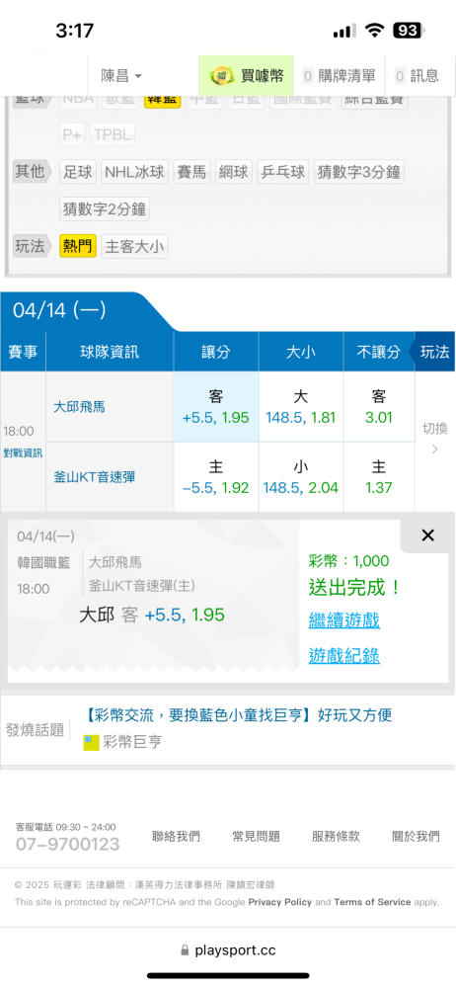Open the 彩幣交流 hot topic post

point(238,715)
